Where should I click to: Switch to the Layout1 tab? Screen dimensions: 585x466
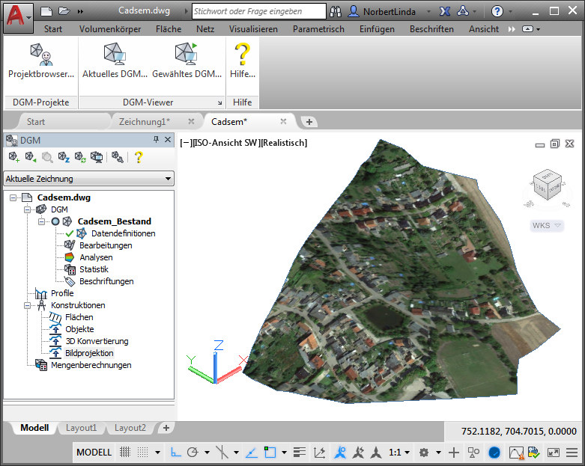82,428
